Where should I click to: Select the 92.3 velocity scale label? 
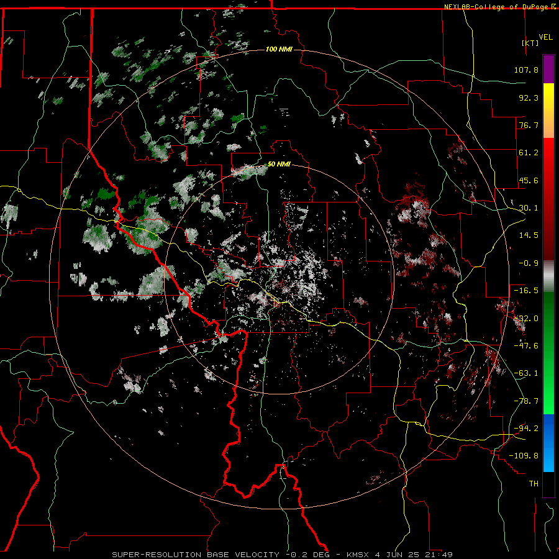[x=529, y=98]
